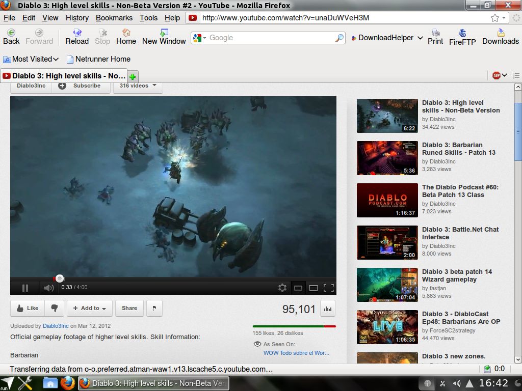This screenshot has width=522, height=391.
Task: Open a New Window
Action: [x=164, y=37]
